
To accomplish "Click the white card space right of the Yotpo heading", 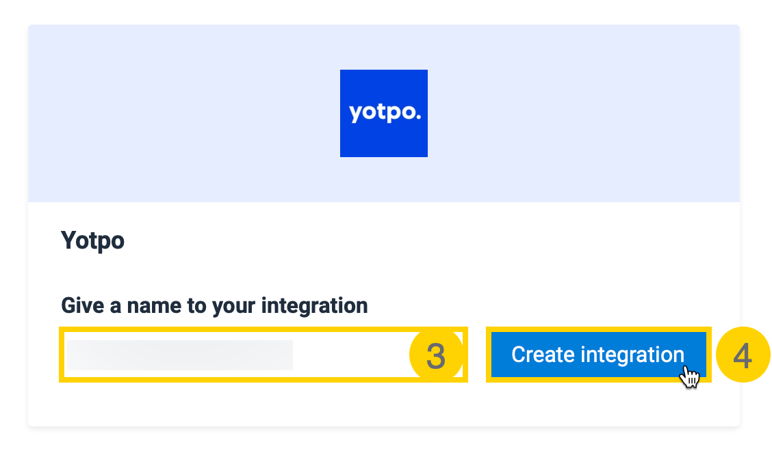I will pyautogui.click(x=411, y=240).
